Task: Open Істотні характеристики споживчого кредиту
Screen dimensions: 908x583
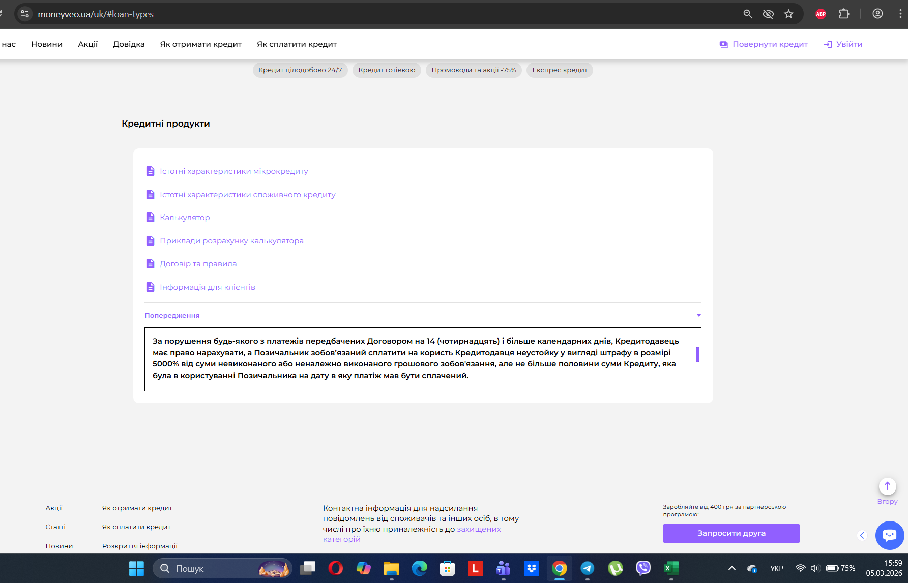Action: (248, 195)
